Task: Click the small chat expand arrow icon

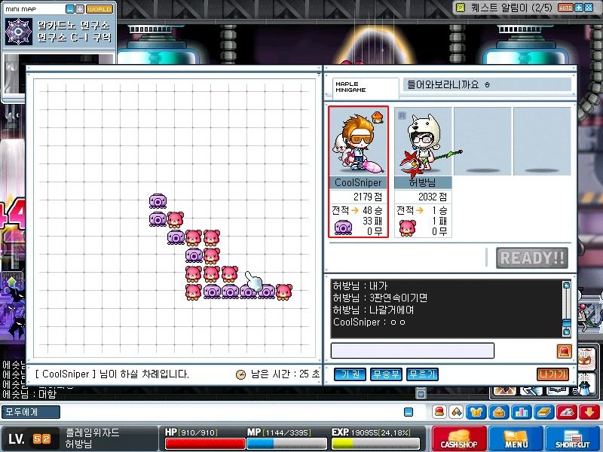Action: click(x=421, y=394)
